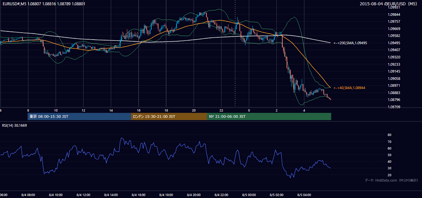The height and width of the screenshot is (198, 422).
Task: Click hour label 10 under price chart
Action: [x=56, y=110]
